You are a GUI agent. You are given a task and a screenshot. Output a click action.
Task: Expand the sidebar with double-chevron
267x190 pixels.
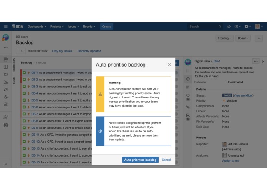(x=6, y=164)
